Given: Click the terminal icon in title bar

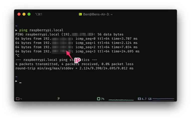Looking at the screenshot, I should (x=80, y=14).
